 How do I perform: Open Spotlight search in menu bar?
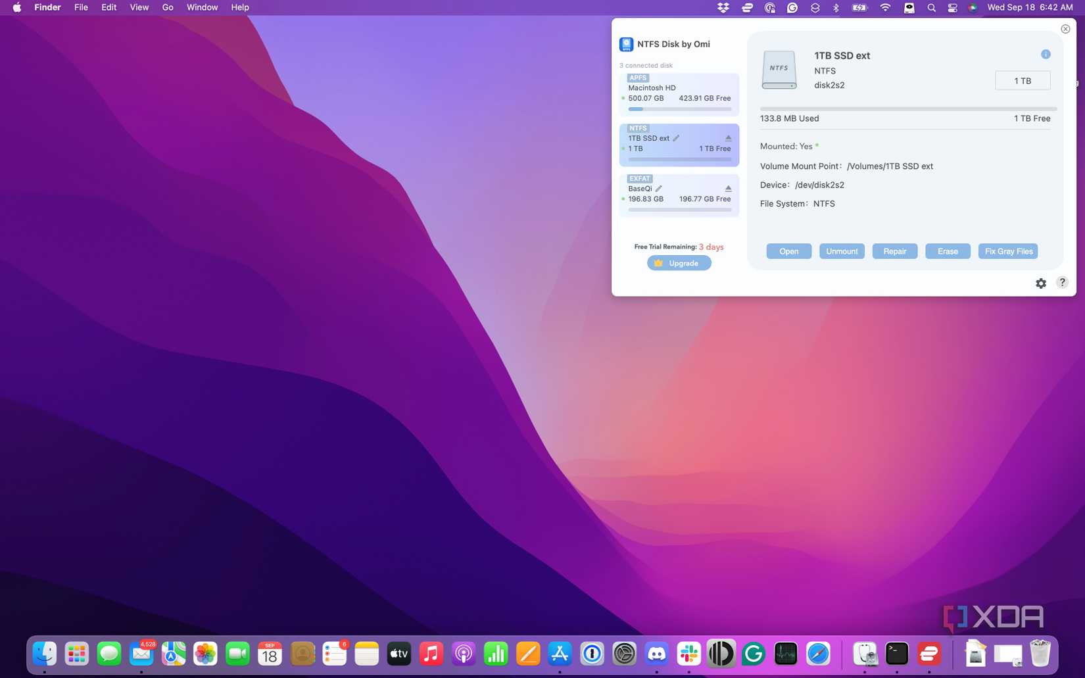pyautogui.click(x=931, y=7)
